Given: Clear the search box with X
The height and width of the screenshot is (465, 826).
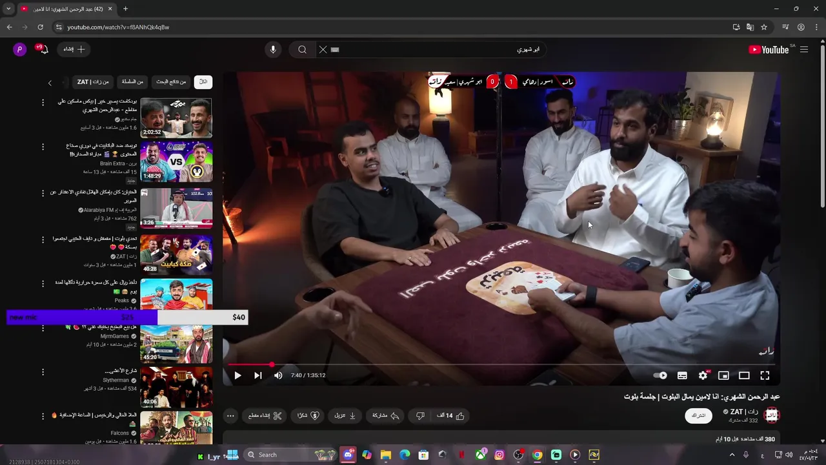Looking at the screenshot, I should [x=323, y=50].
